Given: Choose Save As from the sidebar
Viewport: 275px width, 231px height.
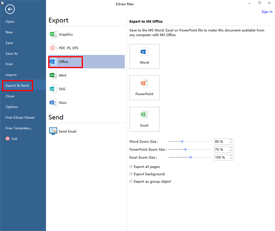Looking at the screenshot, I should (12, 54).
